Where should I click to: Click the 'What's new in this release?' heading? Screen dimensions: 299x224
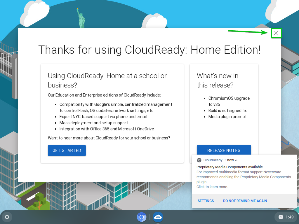click(218, 80)
